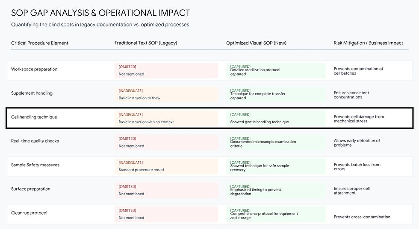Click 'Prevents contamination of cell batches' text

[358, 71]
